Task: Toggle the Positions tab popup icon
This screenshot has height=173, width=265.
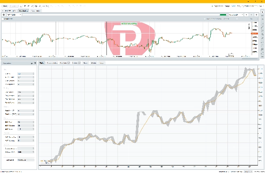Action: (68, 63)
